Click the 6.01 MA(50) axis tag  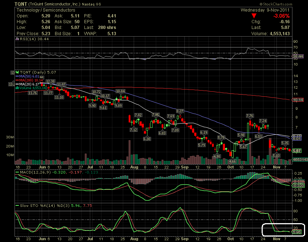(x=297, y=138)
